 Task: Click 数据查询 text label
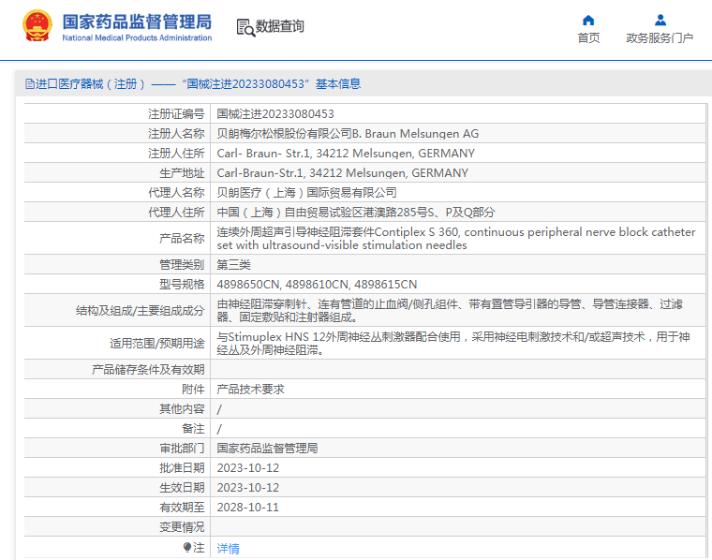pyautogui.click(x=280, y=26)
